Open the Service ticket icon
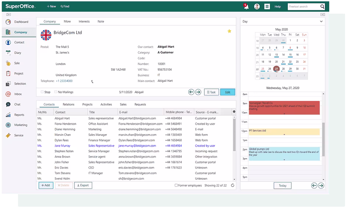The width and height of the screenshot is (348, 210). [8, 135]
